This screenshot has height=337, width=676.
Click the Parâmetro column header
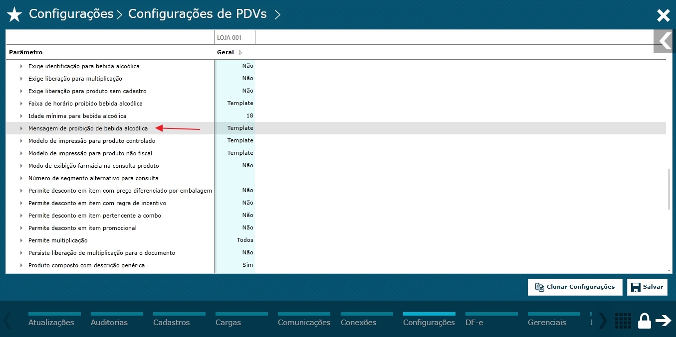tap(26, 52)
